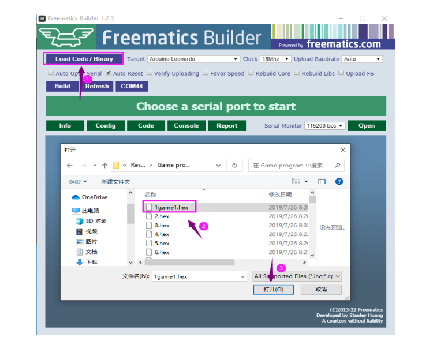The width and height of the screenshot is (422, 359).
Task: Click 取消 cancel button
Action: pyautogui.click(x=321, y=290)
